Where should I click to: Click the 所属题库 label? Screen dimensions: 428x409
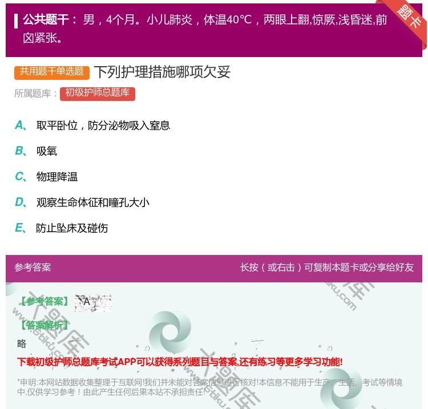35,94
